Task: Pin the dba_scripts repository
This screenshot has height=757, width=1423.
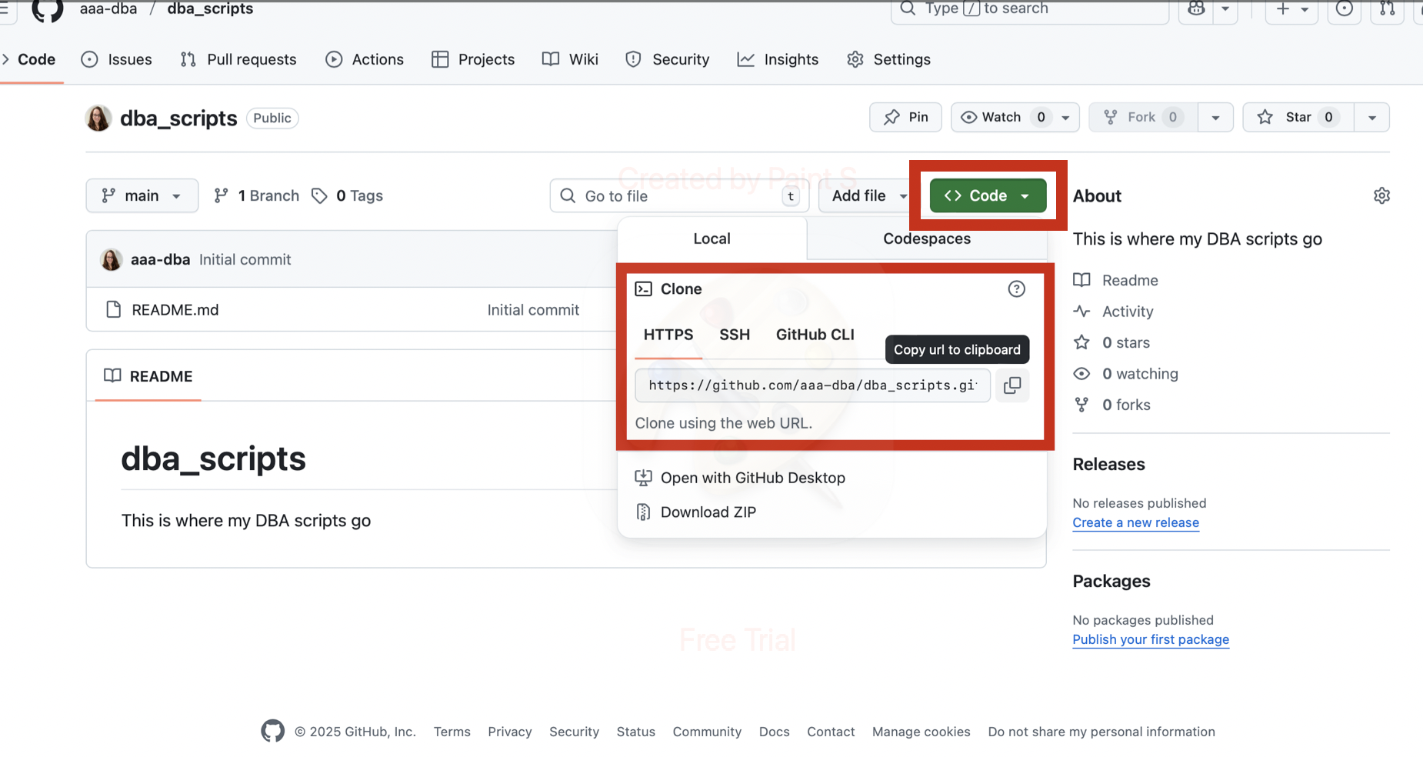Action: tap(905, 117)
